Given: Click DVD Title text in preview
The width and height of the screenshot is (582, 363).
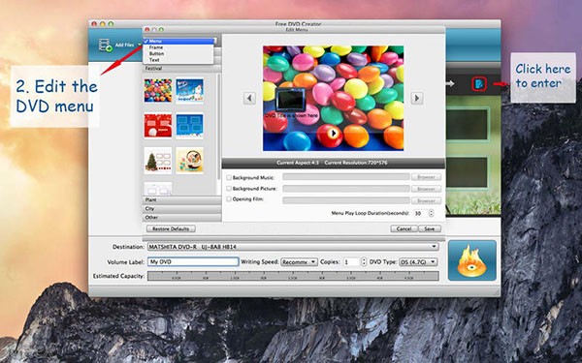Looking at the screenshot, I should click(292, 115).
